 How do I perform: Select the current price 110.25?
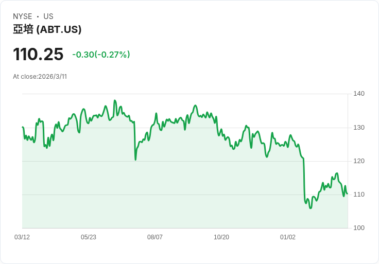38,54
